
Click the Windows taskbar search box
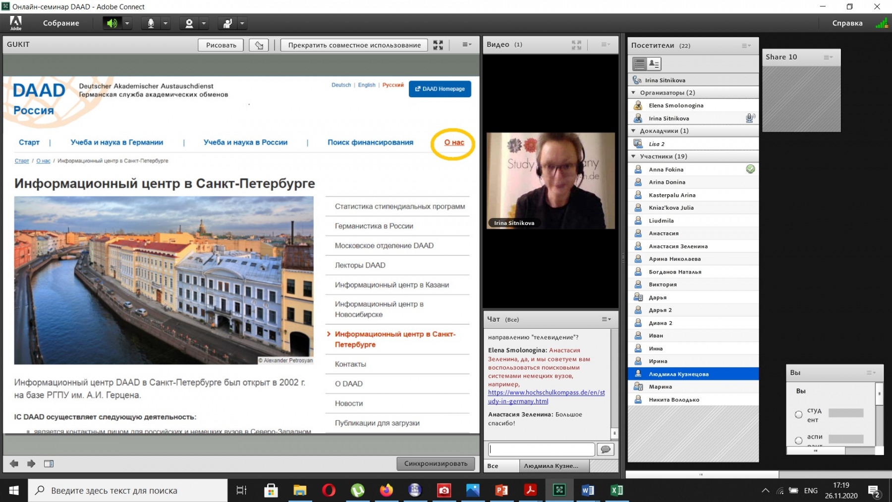[x=128, y=490]
